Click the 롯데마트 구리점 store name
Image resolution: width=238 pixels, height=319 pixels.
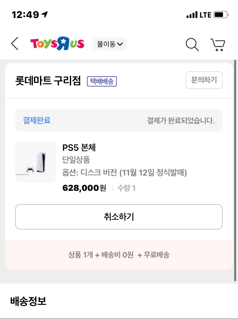pos(48,81)
